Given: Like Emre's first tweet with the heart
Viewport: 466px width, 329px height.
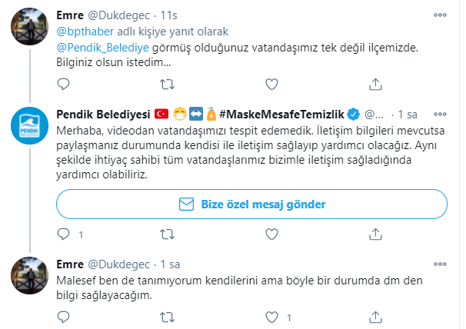Looking at the screenshot, I should pos(271,82).
